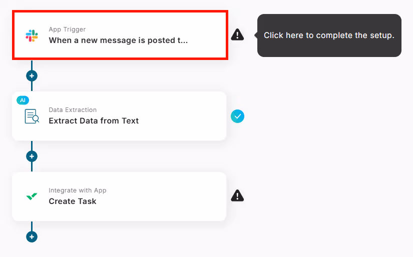The image size is (413, 257).
Task: Select the document search icon for Data Extraction
Action: 32,116
